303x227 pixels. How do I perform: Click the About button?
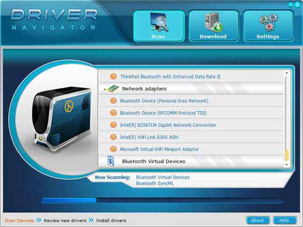click(258, 220)
